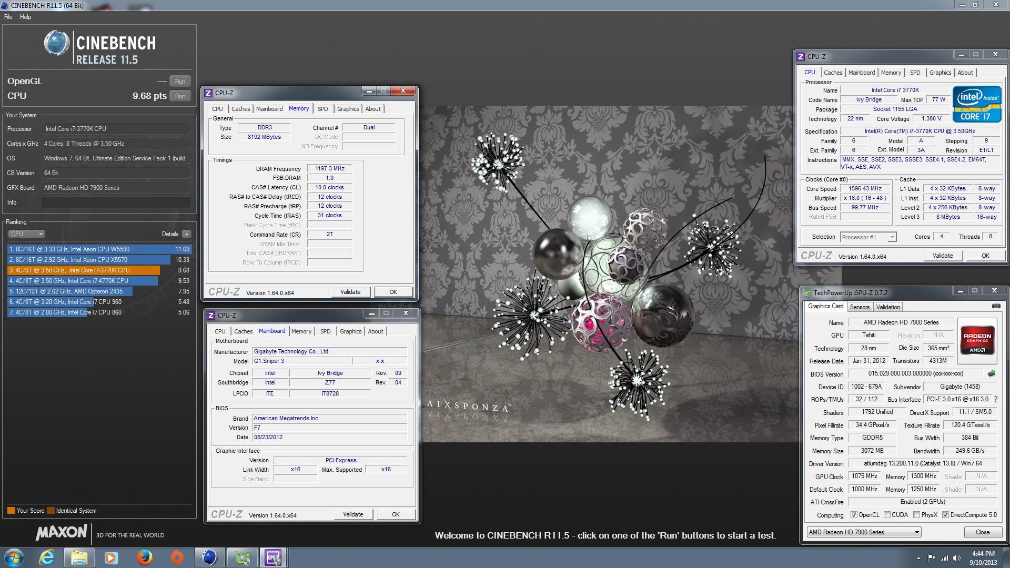This screenshot has height=568, width=1010.
Task: Open SPD tab in CPU-Z Memory window
Action: click(x=323, y=109)
